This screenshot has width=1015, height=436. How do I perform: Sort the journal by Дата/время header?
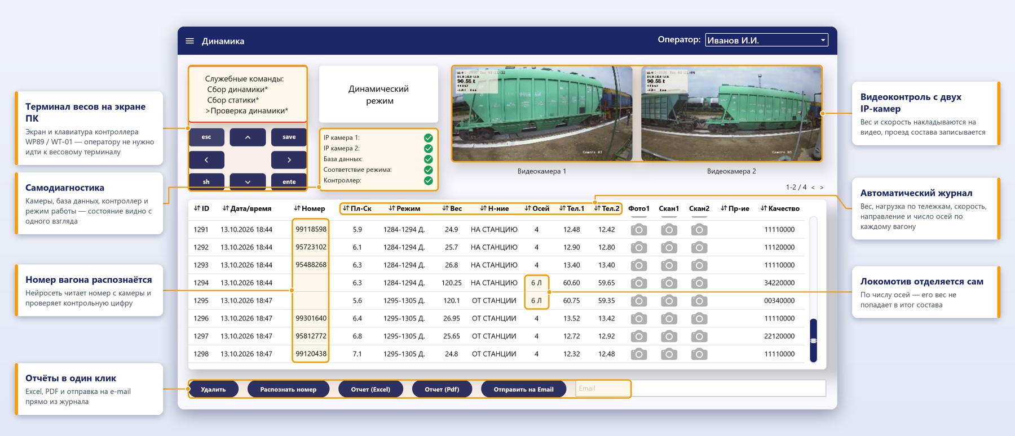[247, 208]
